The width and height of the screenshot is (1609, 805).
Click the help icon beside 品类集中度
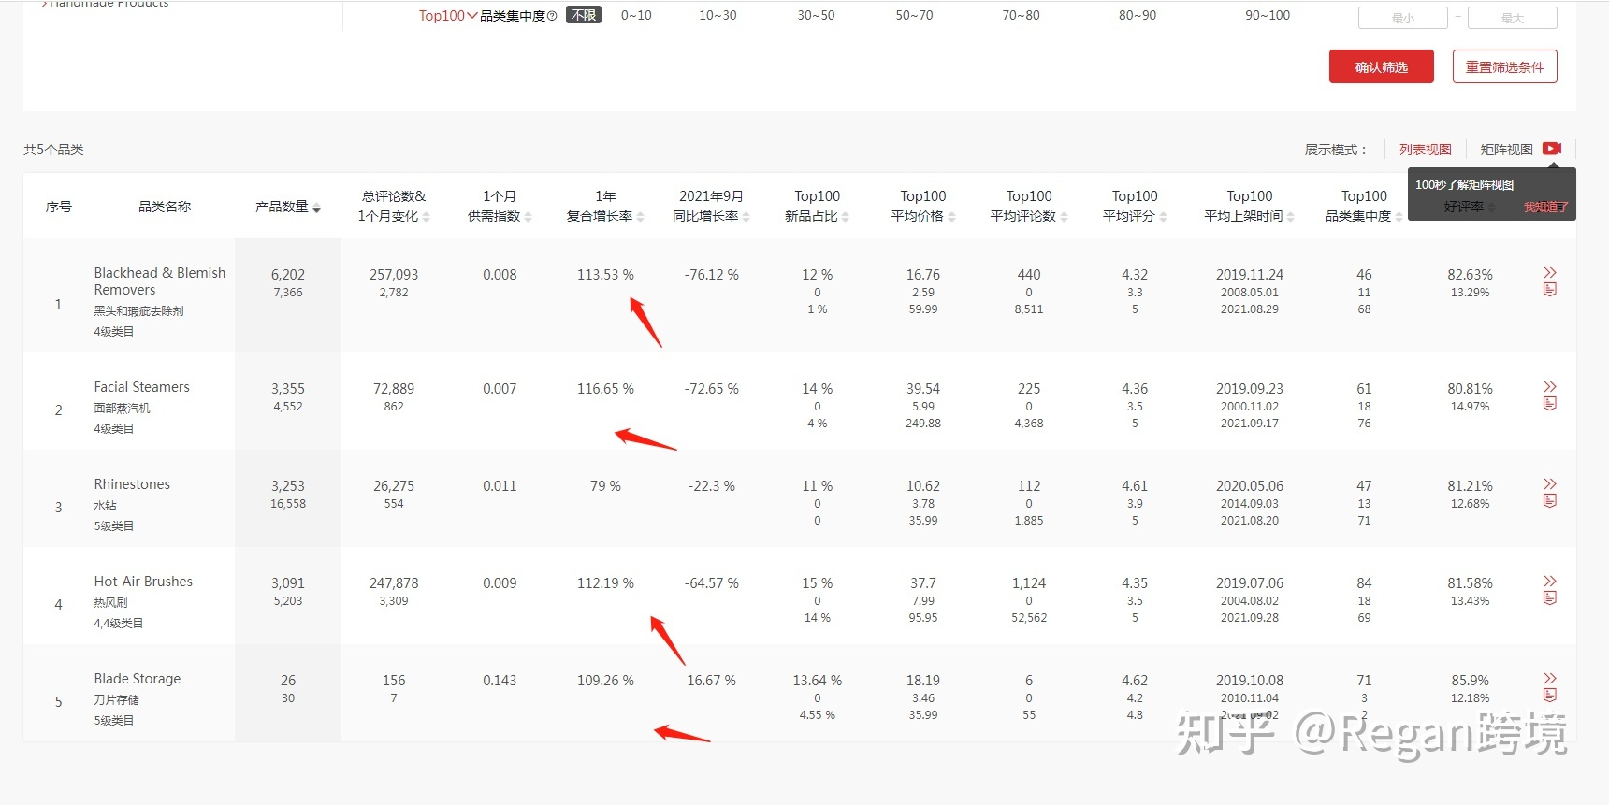(552, 16)
